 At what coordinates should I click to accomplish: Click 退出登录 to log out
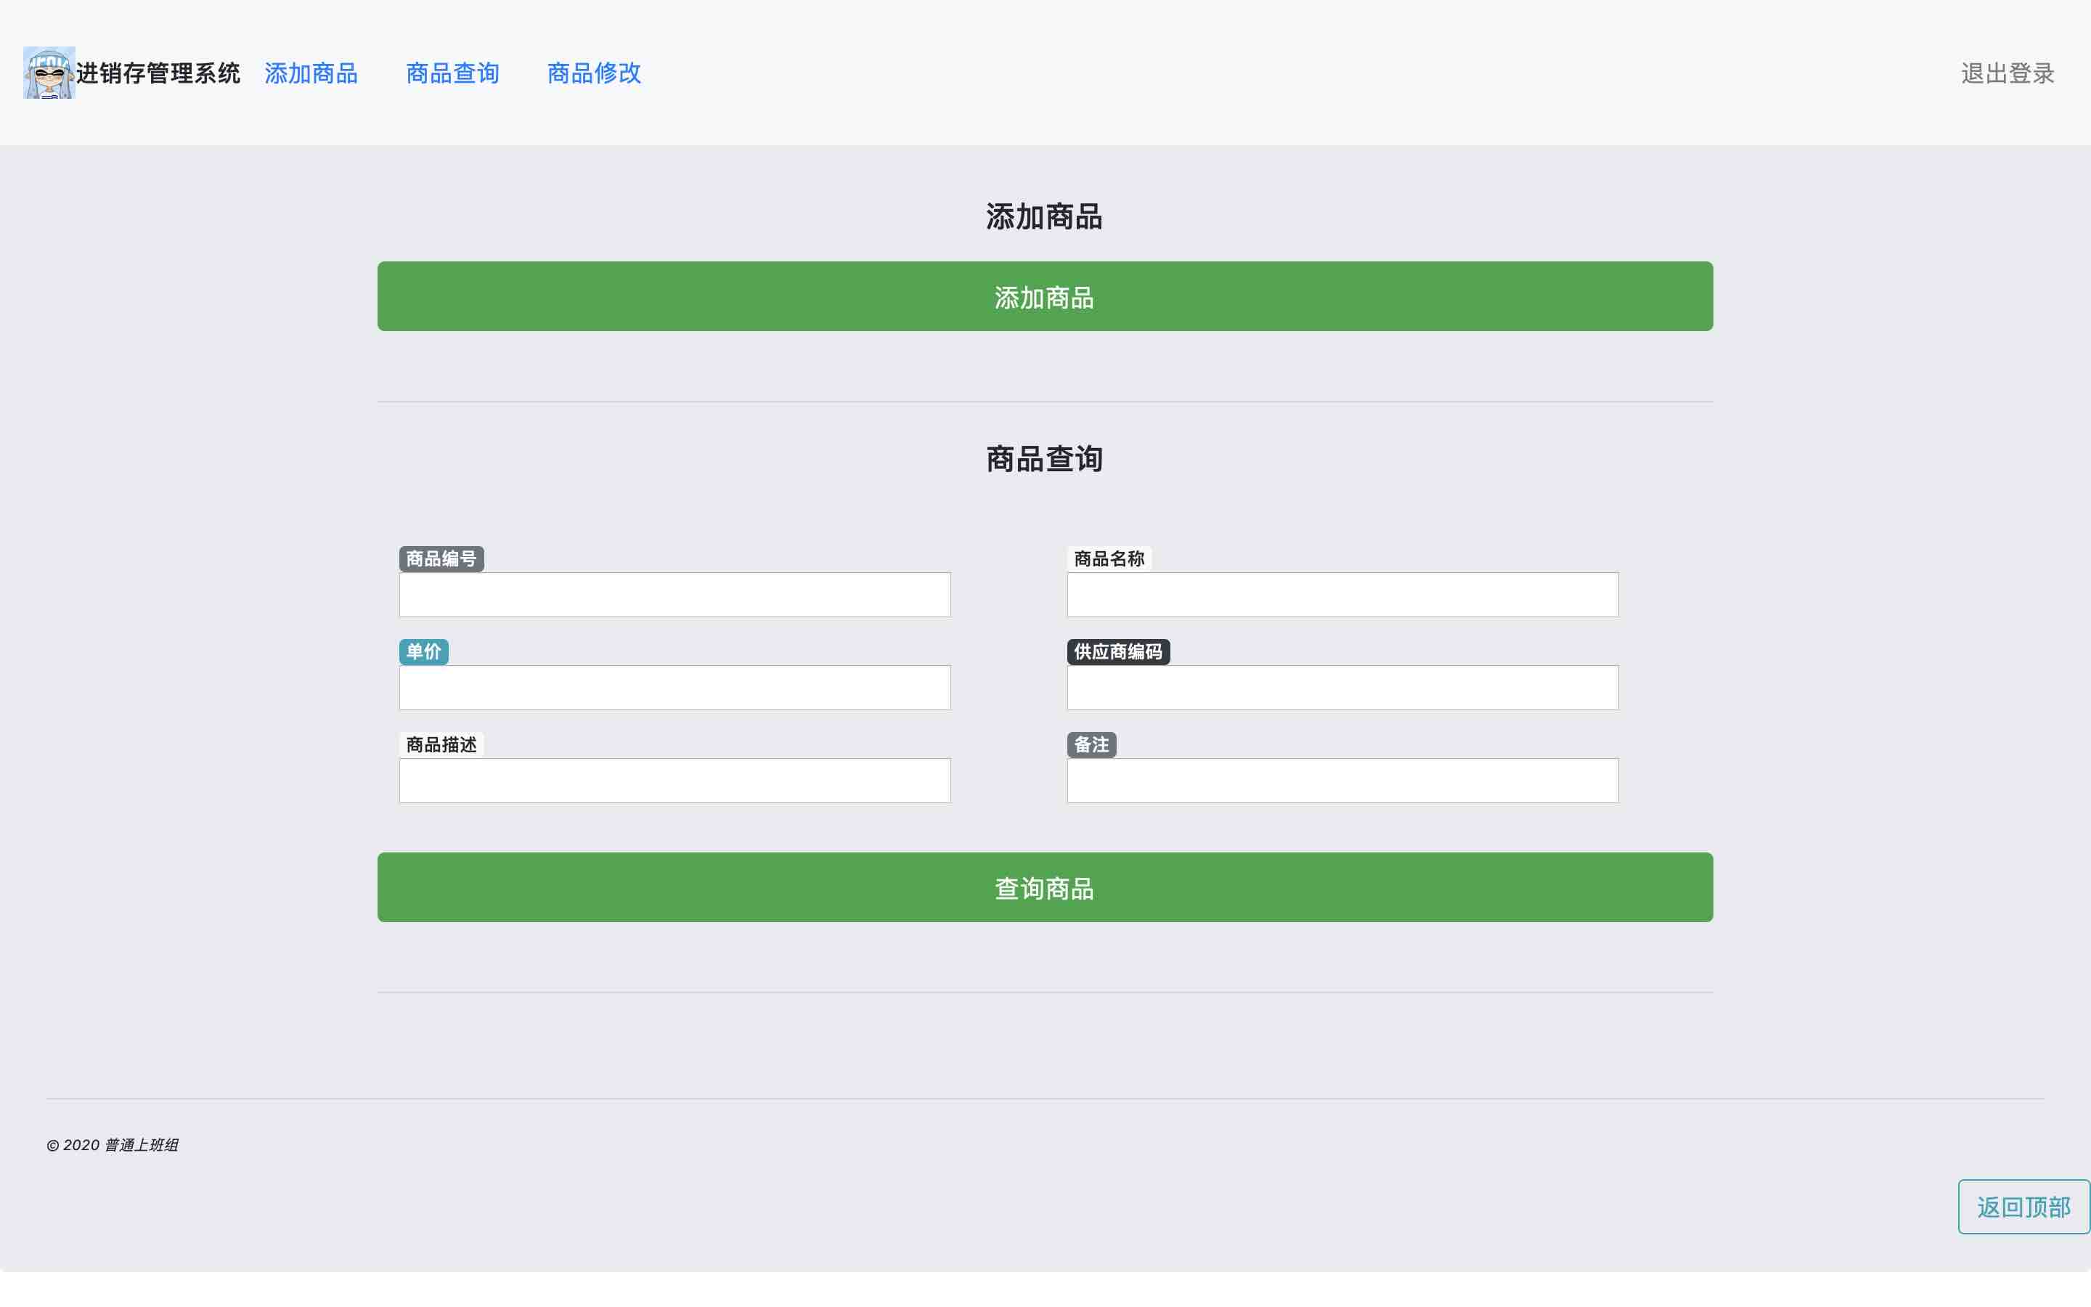point(2008,73)
